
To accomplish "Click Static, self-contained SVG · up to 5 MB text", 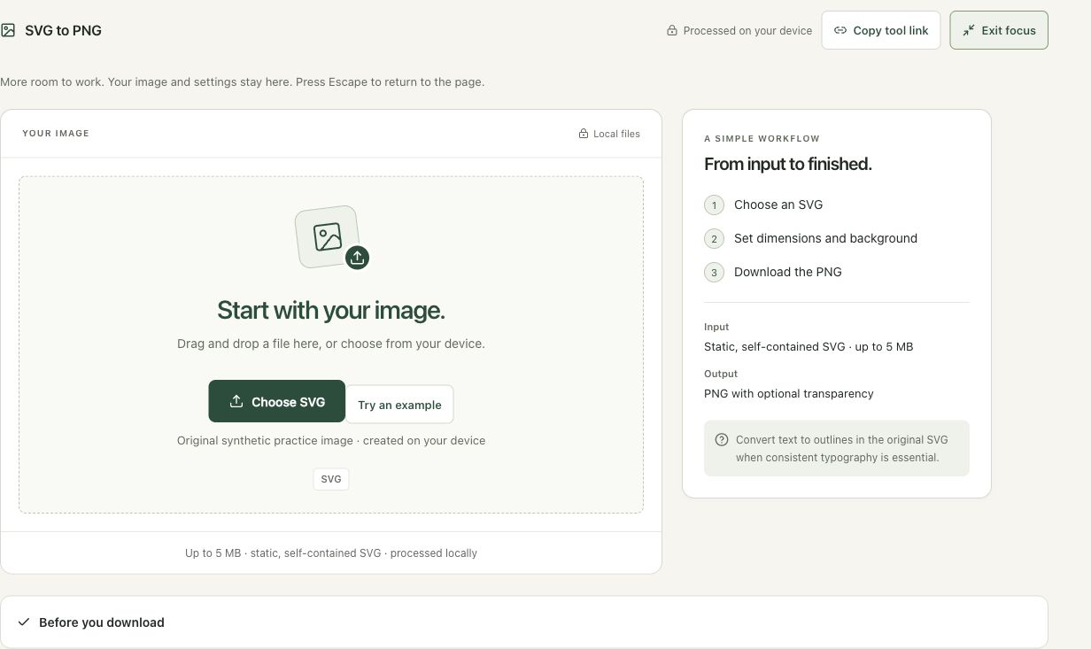I will (809, 347).
